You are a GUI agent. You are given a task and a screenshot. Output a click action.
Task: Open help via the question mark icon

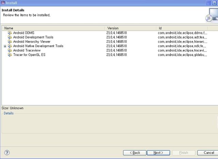click(x=7, y=153)
